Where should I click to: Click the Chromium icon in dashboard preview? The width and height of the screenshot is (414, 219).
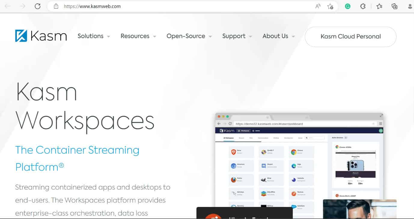[x=233, y=166]
